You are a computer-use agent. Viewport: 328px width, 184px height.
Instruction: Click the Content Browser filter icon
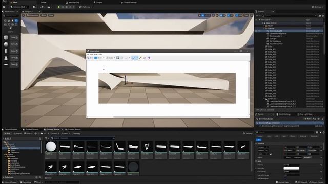[x=47, y=138]
